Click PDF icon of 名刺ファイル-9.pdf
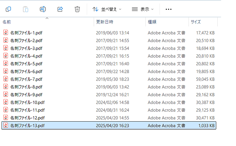236x146 pixels. click(6, 95)
